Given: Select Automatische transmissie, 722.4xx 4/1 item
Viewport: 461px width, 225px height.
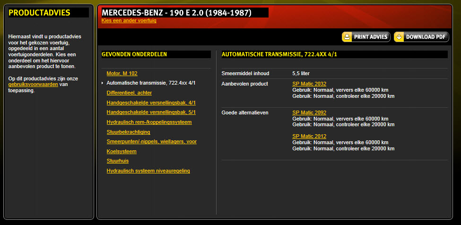Looking at the screenshot, I should point(151,83).
